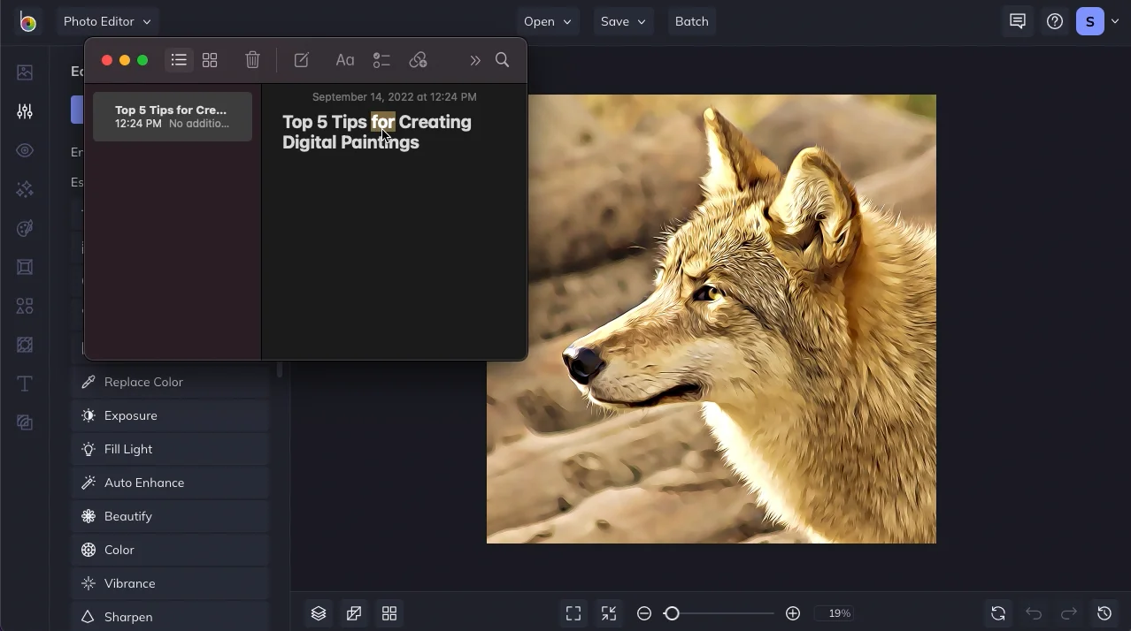The height and width of the screenshot is (631, 1131).
Task: Search notes with magnifier icon
Action: coord(502,60)
